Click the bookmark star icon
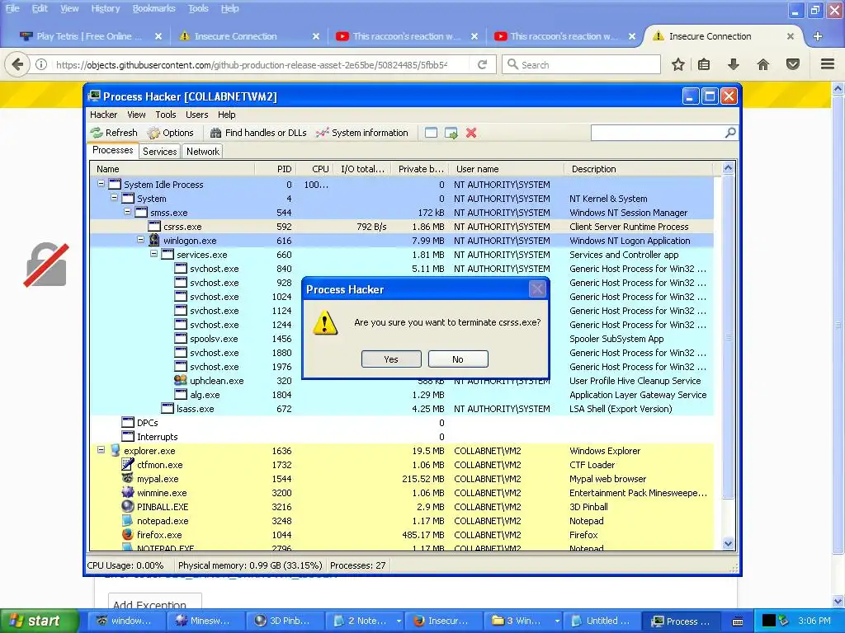Image resolution: width=845 pixels, height=633 pixels. (678, 64)
